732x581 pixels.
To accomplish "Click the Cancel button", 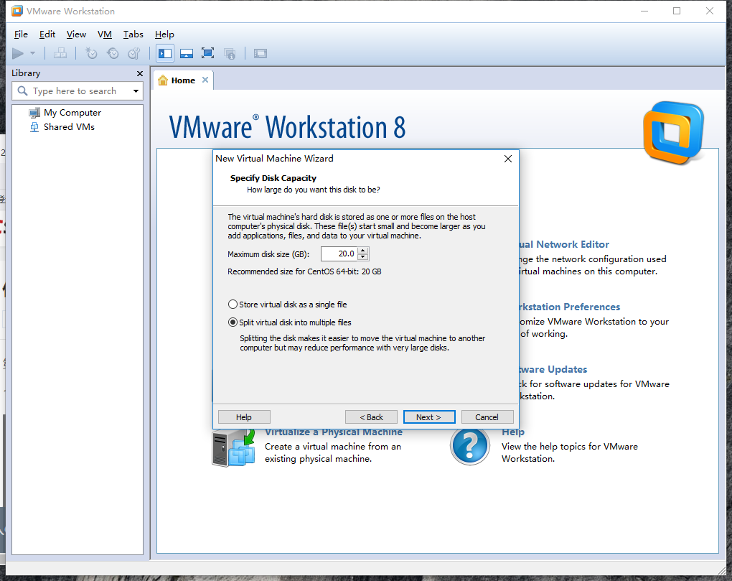I will pyautogui.click(x=487, y=417).
